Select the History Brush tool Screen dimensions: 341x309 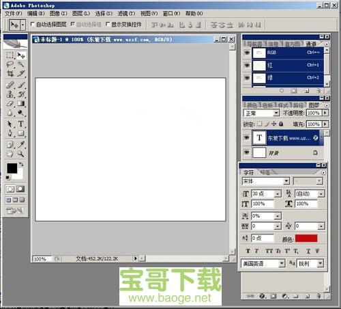tap(21, 94)
